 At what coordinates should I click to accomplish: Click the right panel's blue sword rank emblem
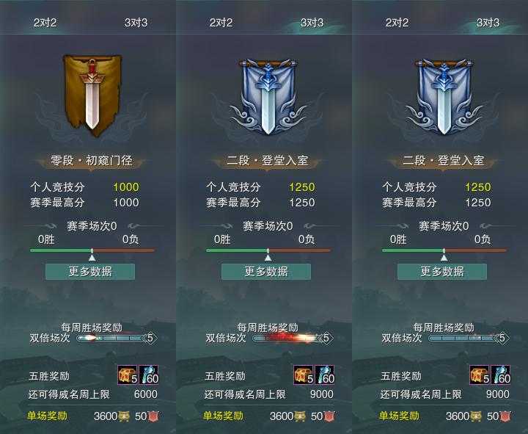coord(444,97)
